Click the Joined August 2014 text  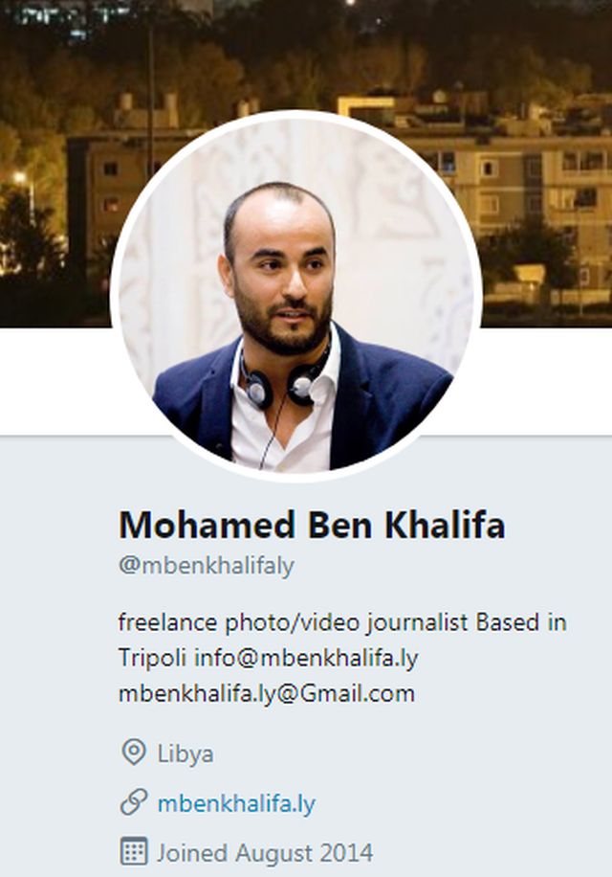pos(265,853)
